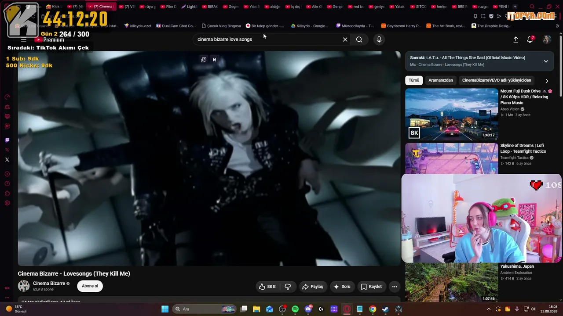Image resolution: width=563 pixels, height=316 pixels.
Task: Open Google Chrome from the taskbar
Action: point(373,309)
